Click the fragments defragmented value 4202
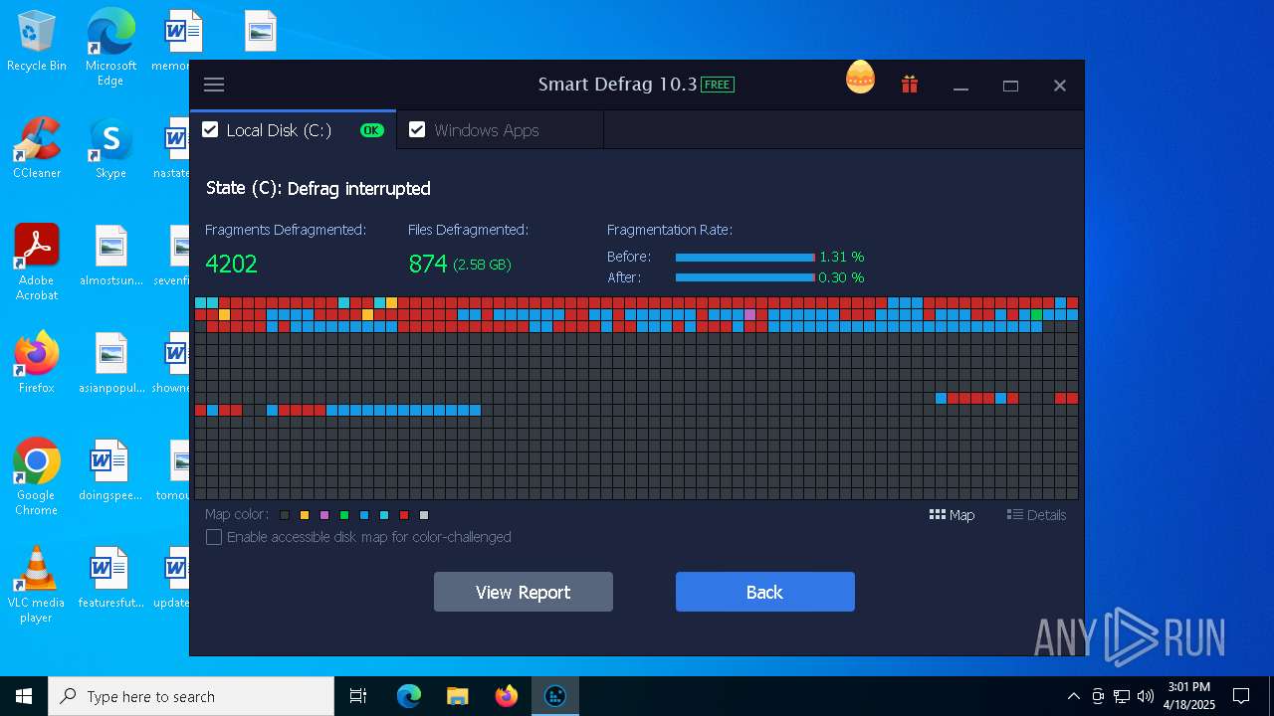The height and width of the screenshot is (716, 1274). coord(231,264)
